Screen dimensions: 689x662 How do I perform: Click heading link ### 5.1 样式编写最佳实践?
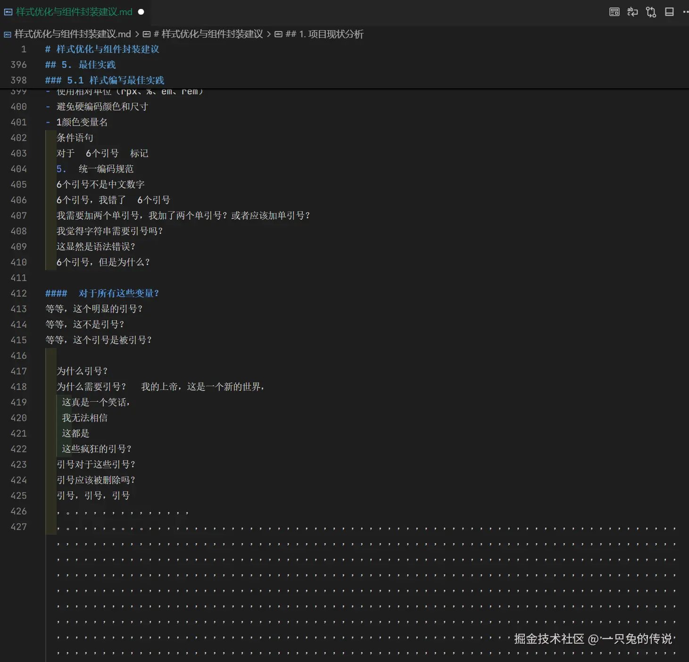[x=105, y=80]
